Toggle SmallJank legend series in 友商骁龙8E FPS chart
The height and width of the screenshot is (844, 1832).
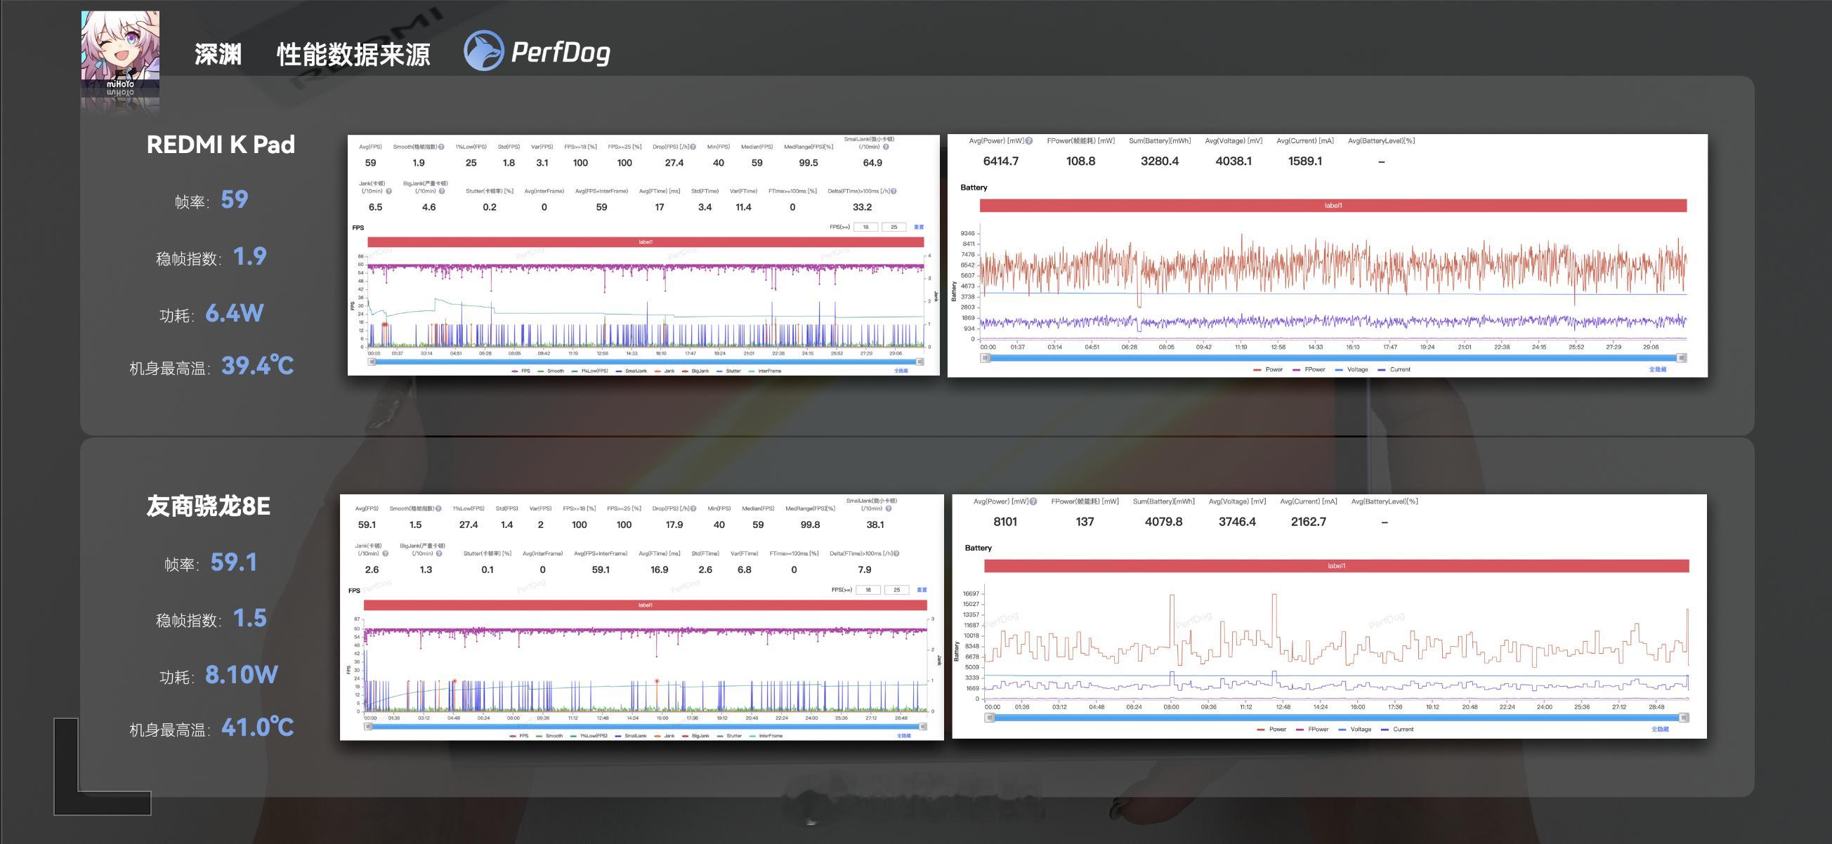(630, 736)
